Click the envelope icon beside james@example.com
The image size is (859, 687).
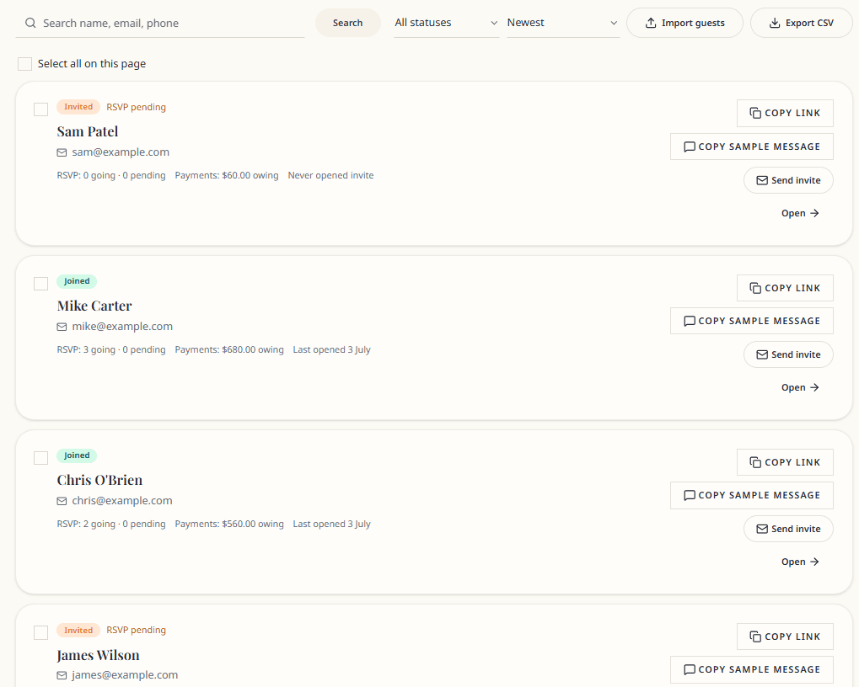pyautogui.click(x=62, y=675)
